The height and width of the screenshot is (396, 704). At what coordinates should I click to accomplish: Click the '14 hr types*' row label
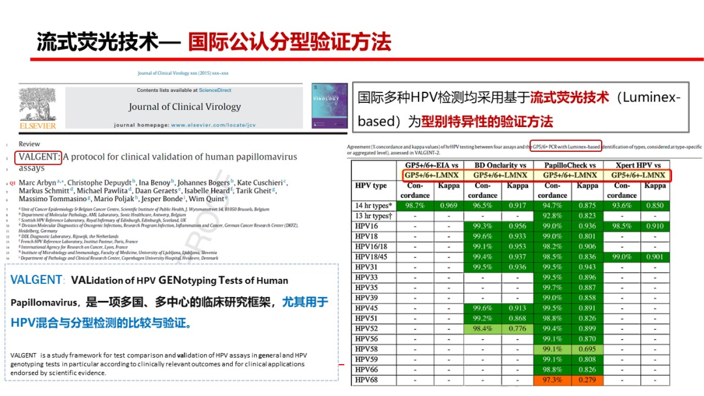(x=374, y=205)
